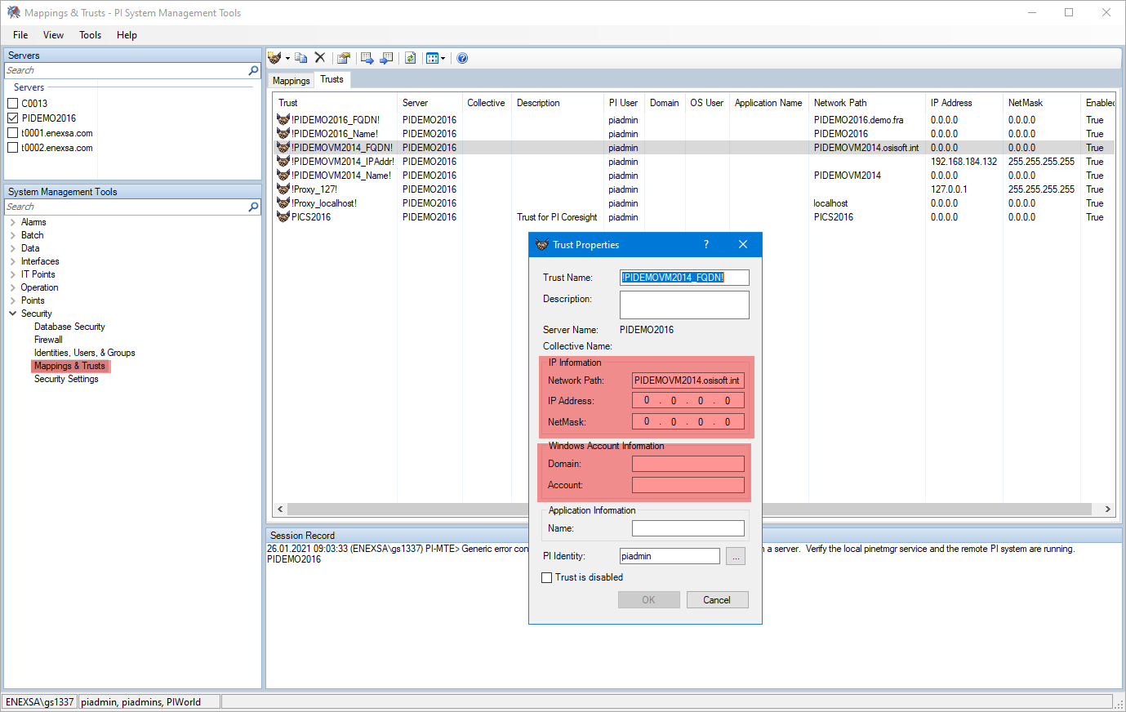Image resolution: width=1126 pixels, height=712 pixels.
Task: Click the Delete X toolbar icon
Action: pyautogui.click(x=320, y=58)
